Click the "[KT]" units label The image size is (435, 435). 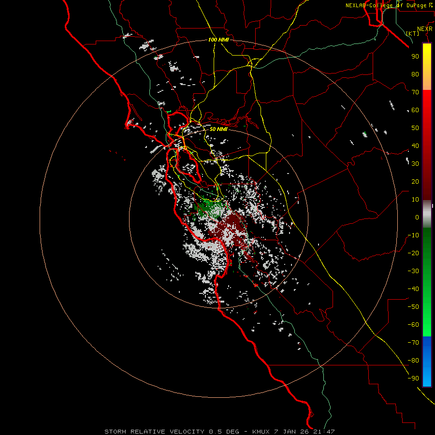(x=413, y=33)
